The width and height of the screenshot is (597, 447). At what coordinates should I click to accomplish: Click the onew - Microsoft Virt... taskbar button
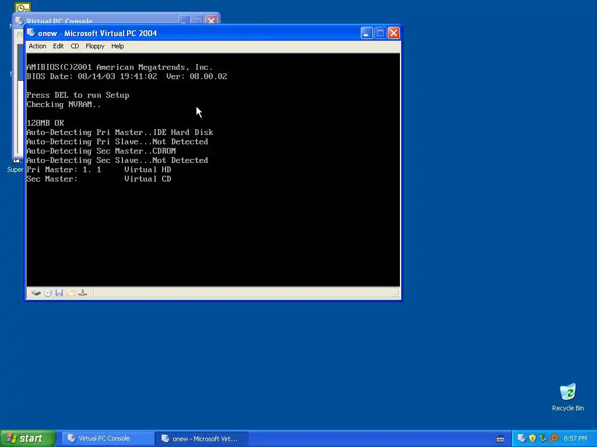pos(202,438)
